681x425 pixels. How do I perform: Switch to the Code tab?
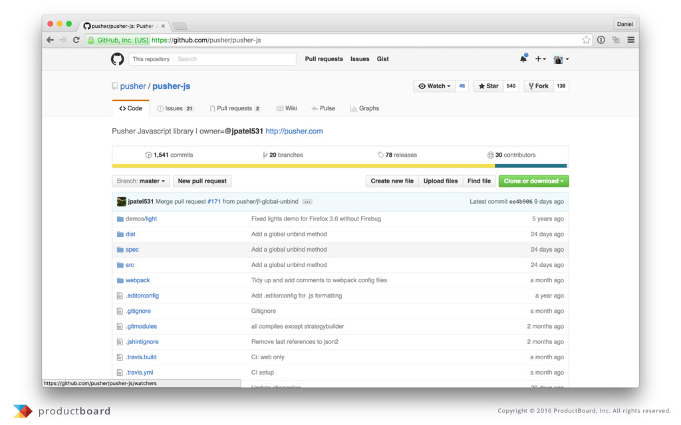[131, 108]
